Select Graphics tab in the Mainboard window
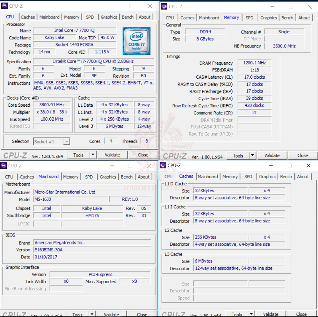 [108, 177]
